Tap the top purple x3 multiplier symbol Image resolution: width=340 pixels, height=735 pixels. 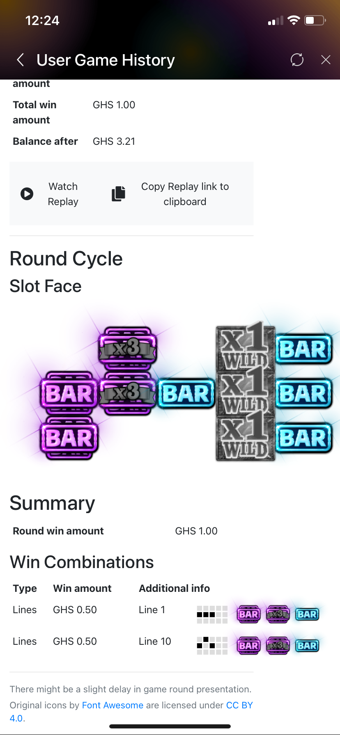(128, 348)
